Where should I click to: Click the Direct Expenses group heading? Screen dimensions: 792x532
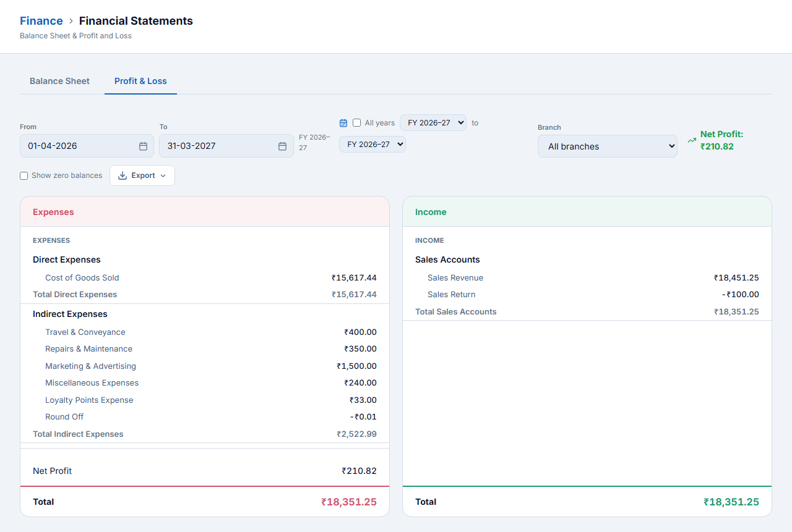point(67,260)
